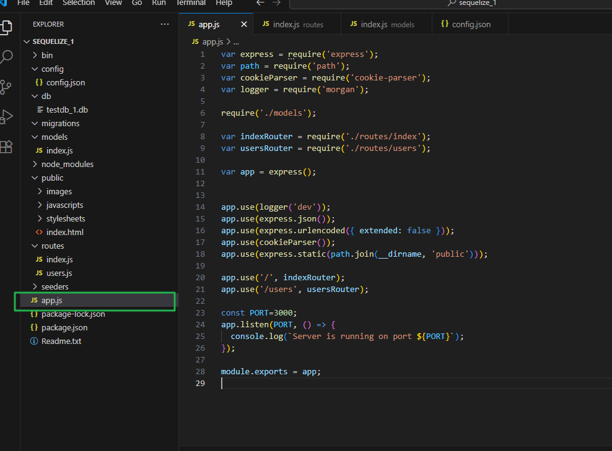This screenshot has width=612, height=451.
Task: Open the View menu
Action: pos(113,3)
